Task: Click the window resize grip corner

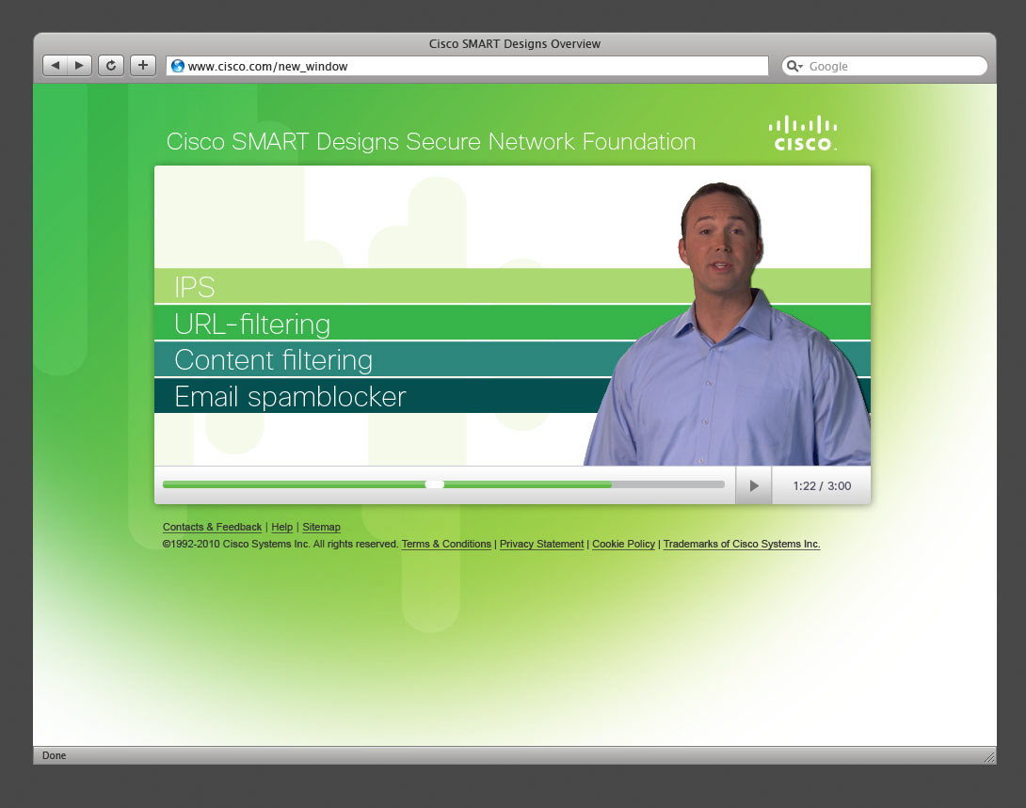Action: [x=989, y=757]
